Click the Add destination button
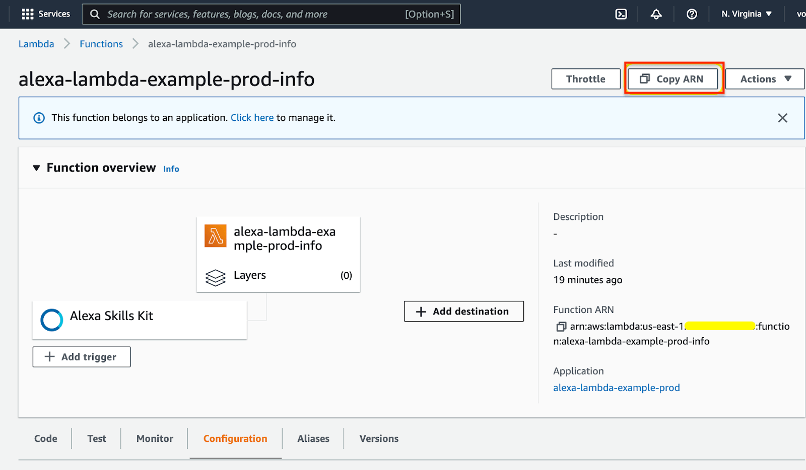 click(x=463, y=311)
